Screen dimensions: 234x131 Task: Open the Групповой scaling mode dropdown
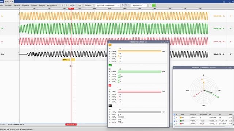coord(107,5)
